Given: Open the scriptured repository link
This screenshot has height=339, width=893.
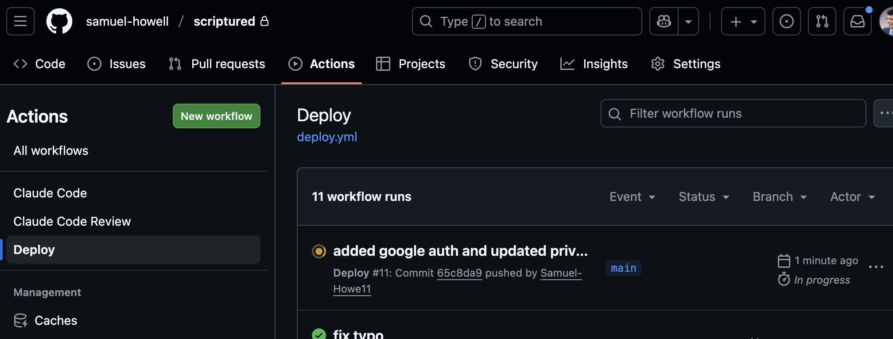Looking at the screenshot, I should [225, 21].
